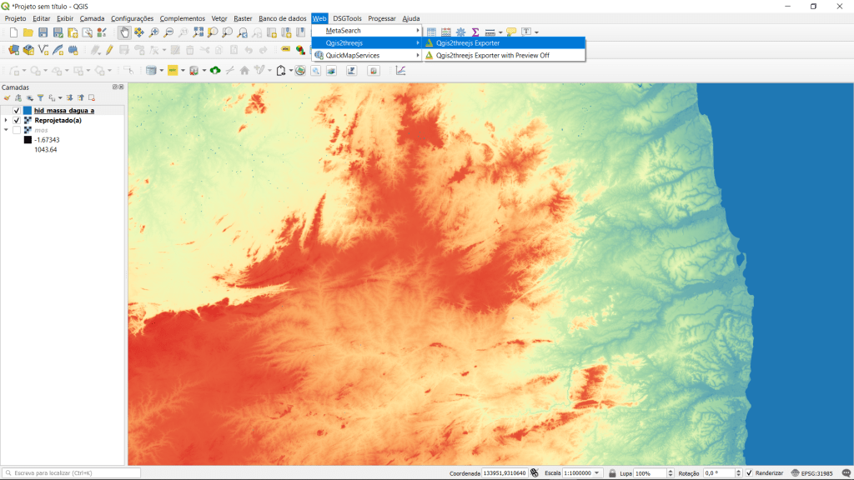Image resolution: width=854 pixels, height=480 pixels.
Task: Disable the Renderizar checkbox
Action: click(748, 472)
